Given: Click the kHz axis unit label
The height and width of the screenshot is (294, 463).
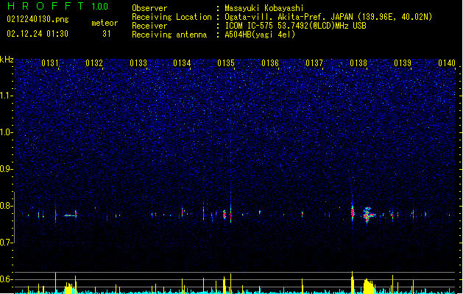Looking at the screenshot, I should click(7, 60).
